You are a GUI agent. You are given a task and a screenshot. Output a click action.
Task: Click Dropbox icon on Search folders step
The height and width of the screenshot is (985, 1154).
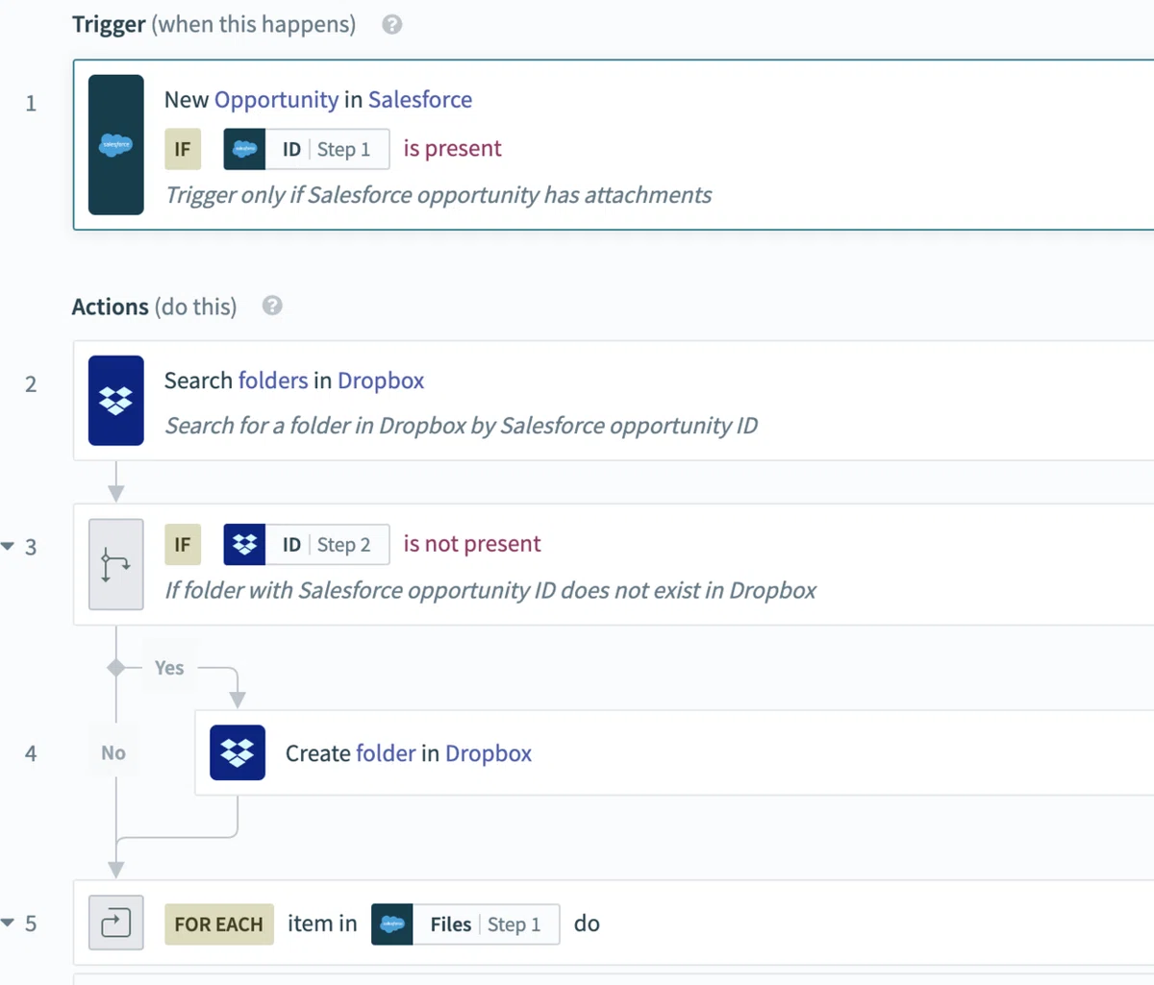point(115,401)
